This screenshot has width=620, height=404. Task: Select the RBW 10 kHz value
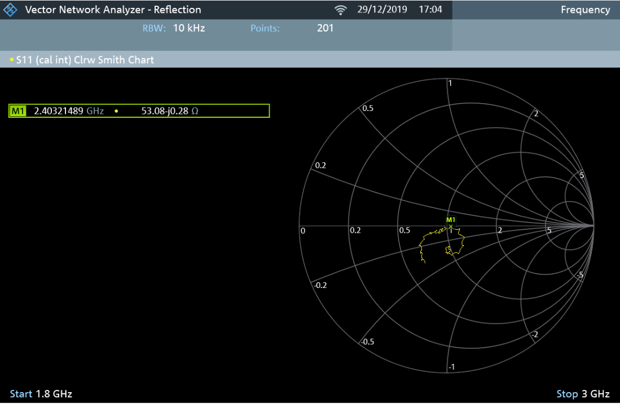coord(189,28)
